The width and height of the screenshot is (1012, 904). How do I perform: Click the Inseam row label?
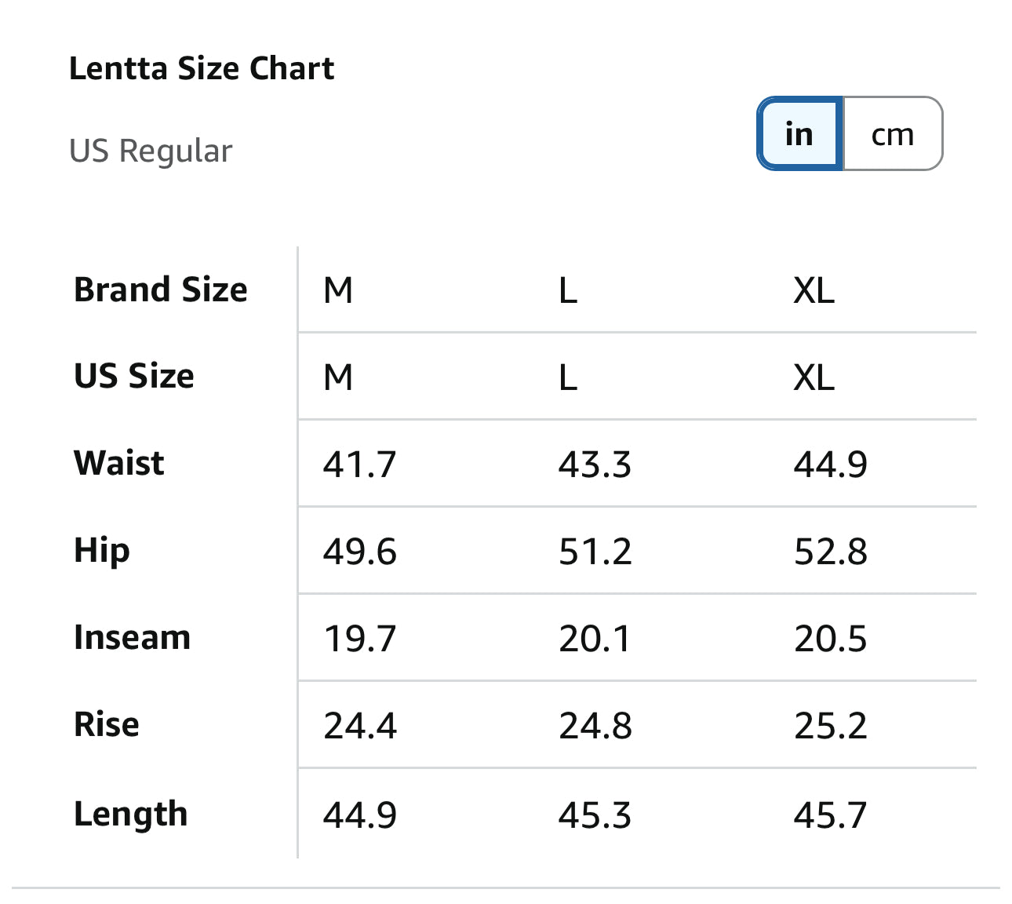click(x=133, y=637)
